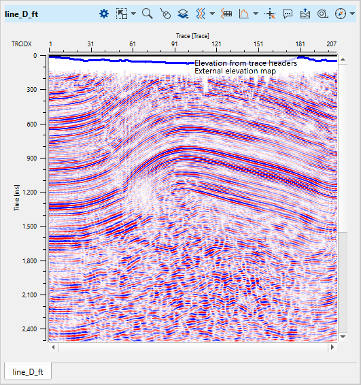This screenshot has height=385, width=361.
Task: Click the vertical scrollbar down arrow
Action: 343,337
